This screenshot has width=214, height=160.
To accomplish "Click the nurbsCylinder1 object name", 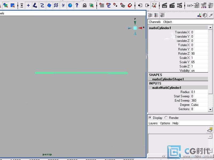I will pos(160,28).
